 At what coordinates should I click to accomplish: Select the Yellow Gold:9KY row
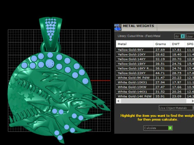(155, 50)
